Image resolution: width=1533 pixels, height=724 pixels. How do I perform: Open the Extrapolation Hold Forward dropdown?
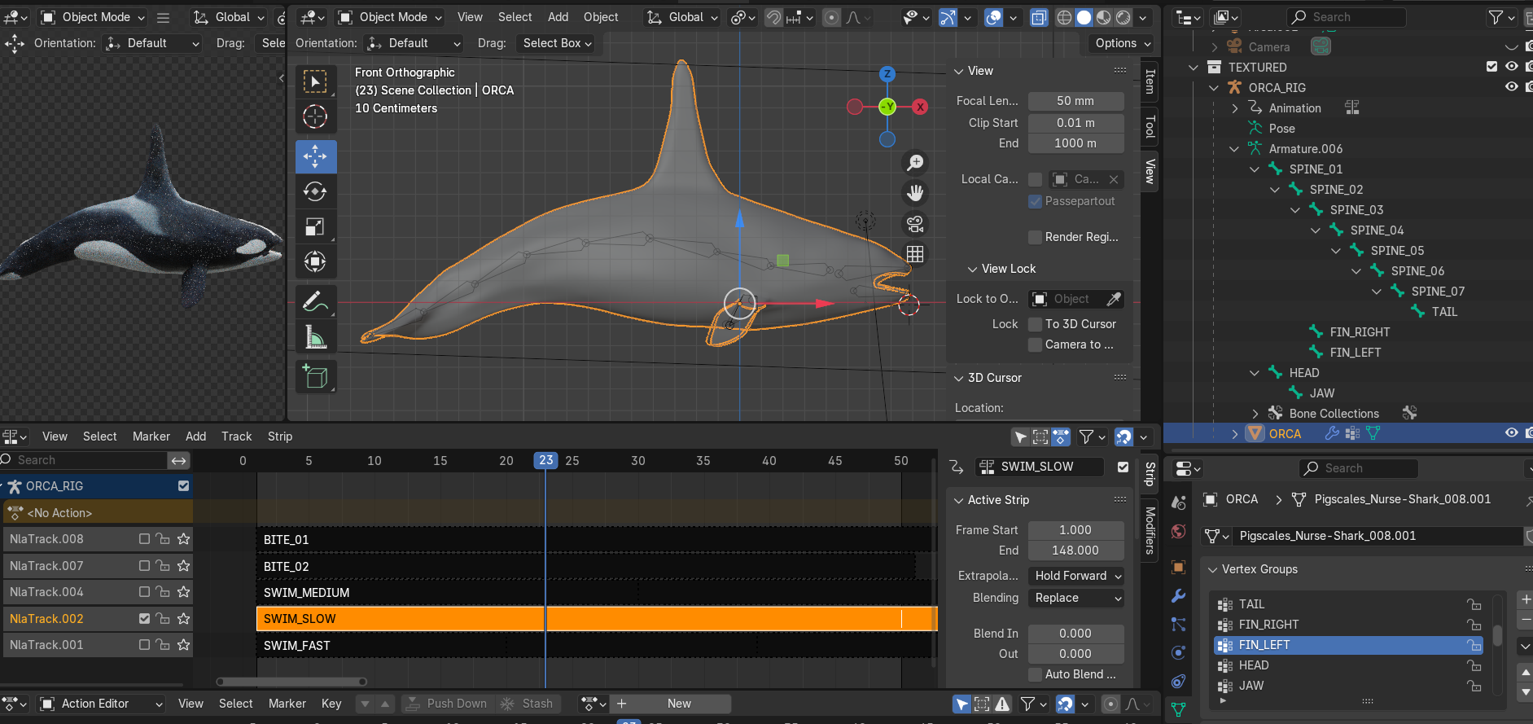(x=1075, y=576)
